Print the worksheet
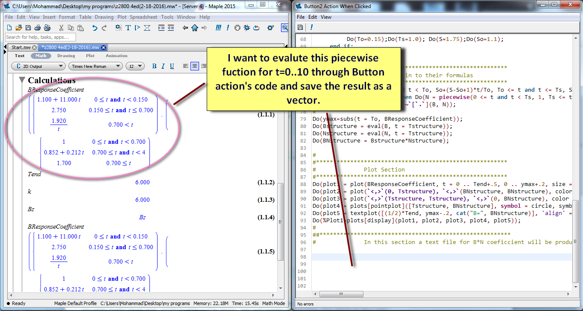The image size is (583, 311). [x=38, y=28]
